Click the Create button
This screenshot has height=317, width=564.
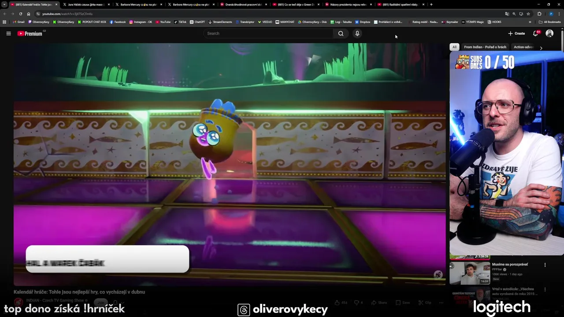tap(516, 33)
